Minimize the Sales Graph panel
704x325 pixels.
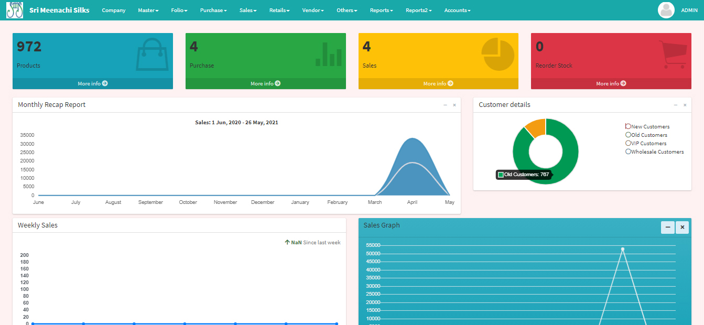(x=668, y=227)
